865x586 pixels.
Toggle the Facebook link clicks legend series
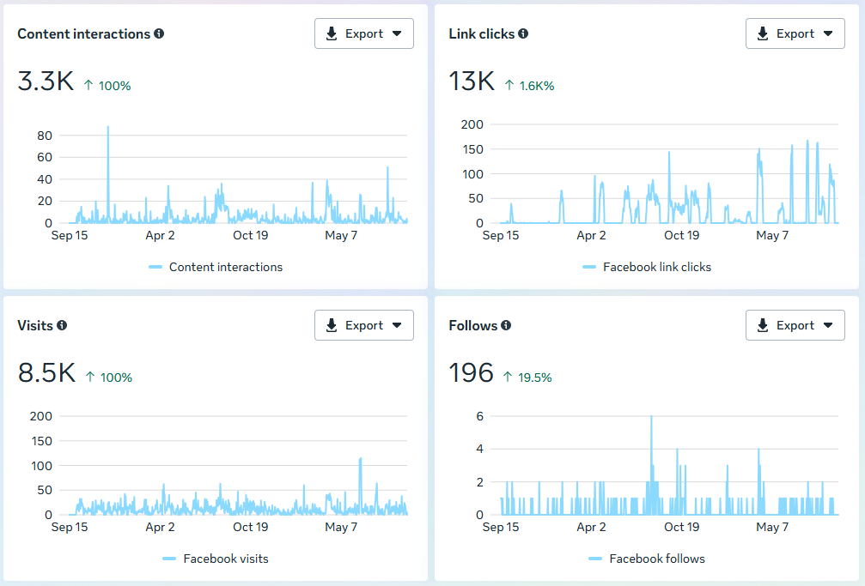click(x=647, y=267)
